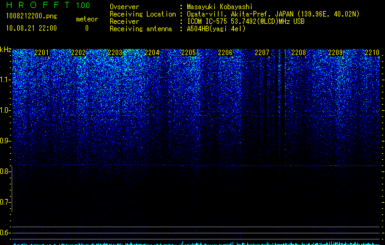Click the 1.0 kHz axis label

[5, 110]
